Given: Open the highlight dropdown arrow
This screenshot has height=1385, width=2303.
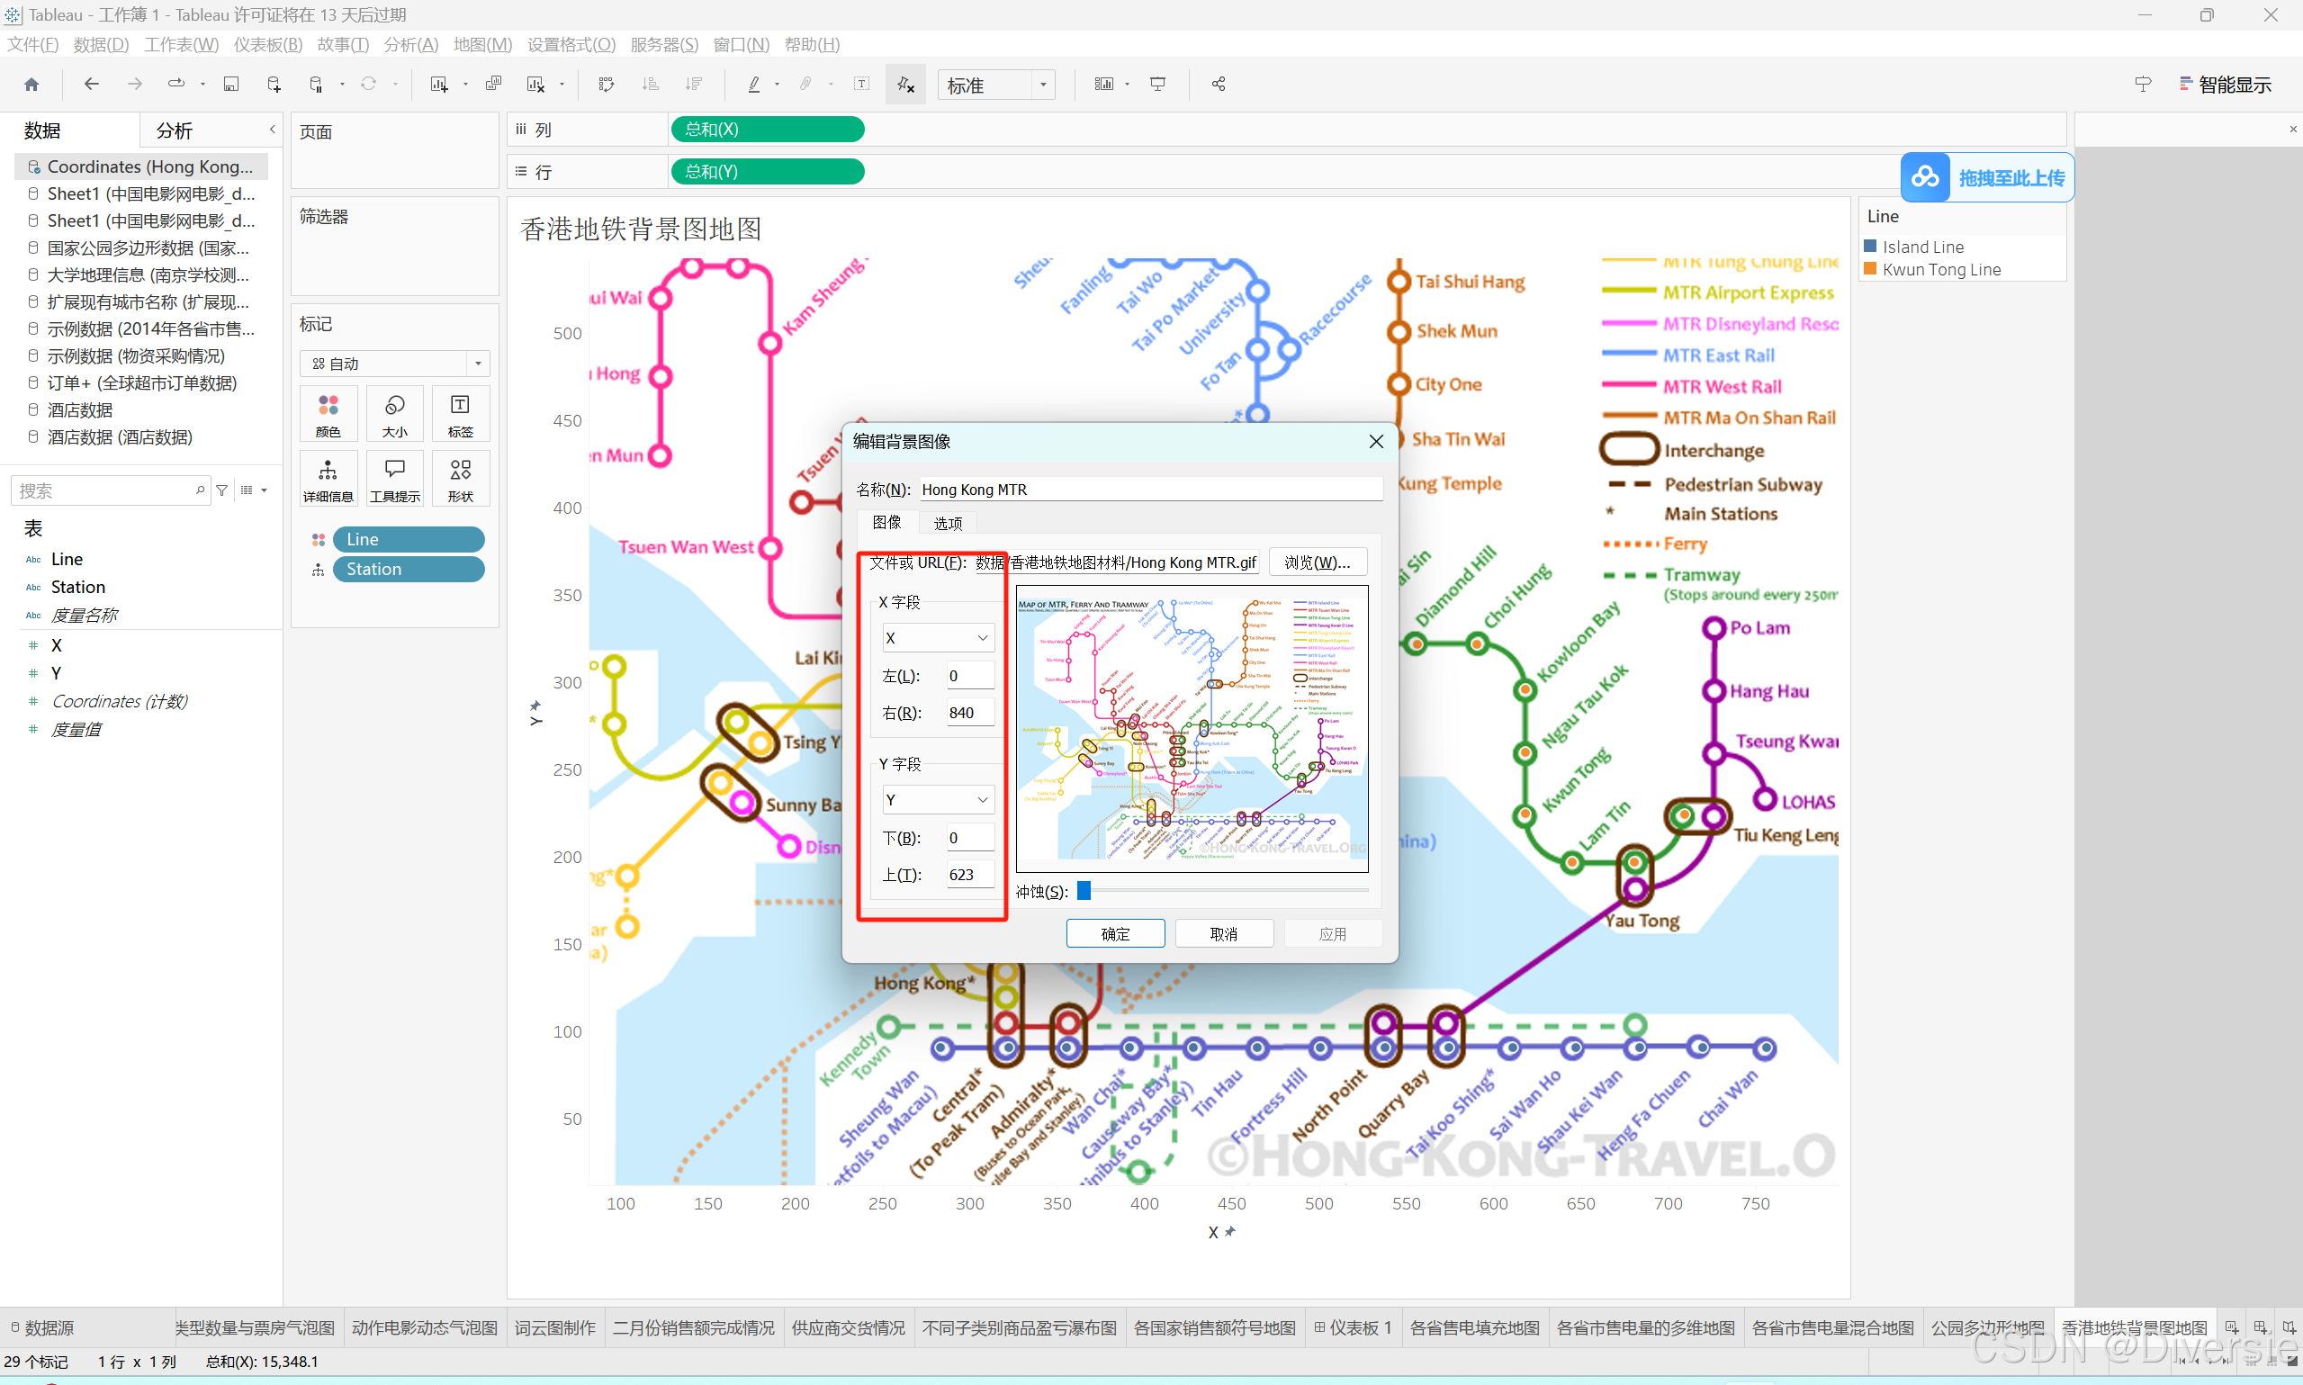Looking at the screenshot, I should click(777, 85).
